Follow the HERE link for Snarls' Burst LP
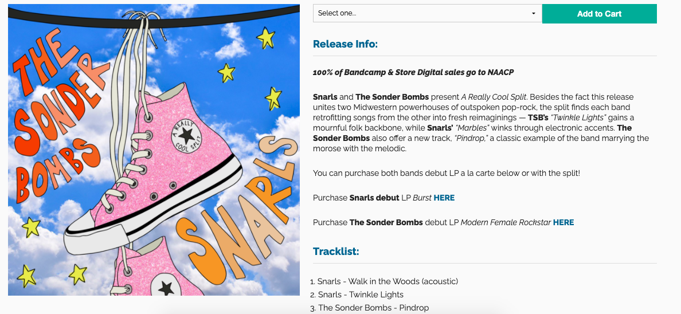681x314 pixels. click(444, 198)
